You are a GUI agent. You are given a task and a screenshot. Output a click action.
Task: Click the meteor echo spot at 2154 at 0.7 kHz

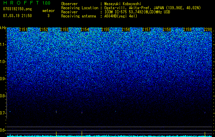coord(82,112)
